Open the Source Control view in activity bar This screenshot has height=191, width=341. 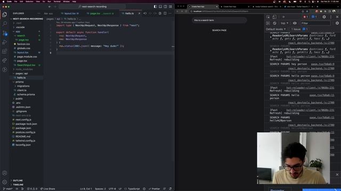click(5, 33)
